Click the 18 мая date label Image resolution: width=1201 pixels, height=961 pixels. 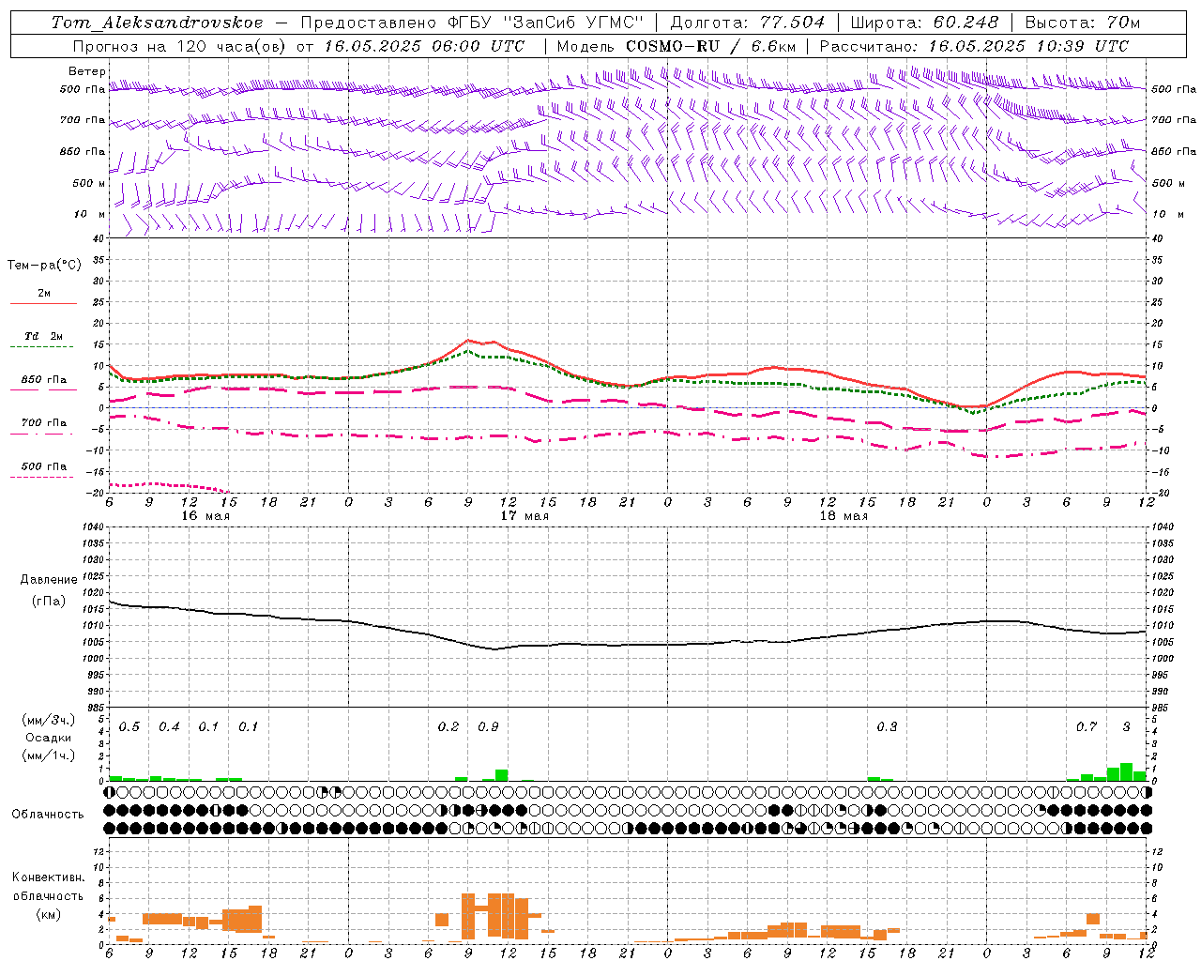click(x=844, y=516)
